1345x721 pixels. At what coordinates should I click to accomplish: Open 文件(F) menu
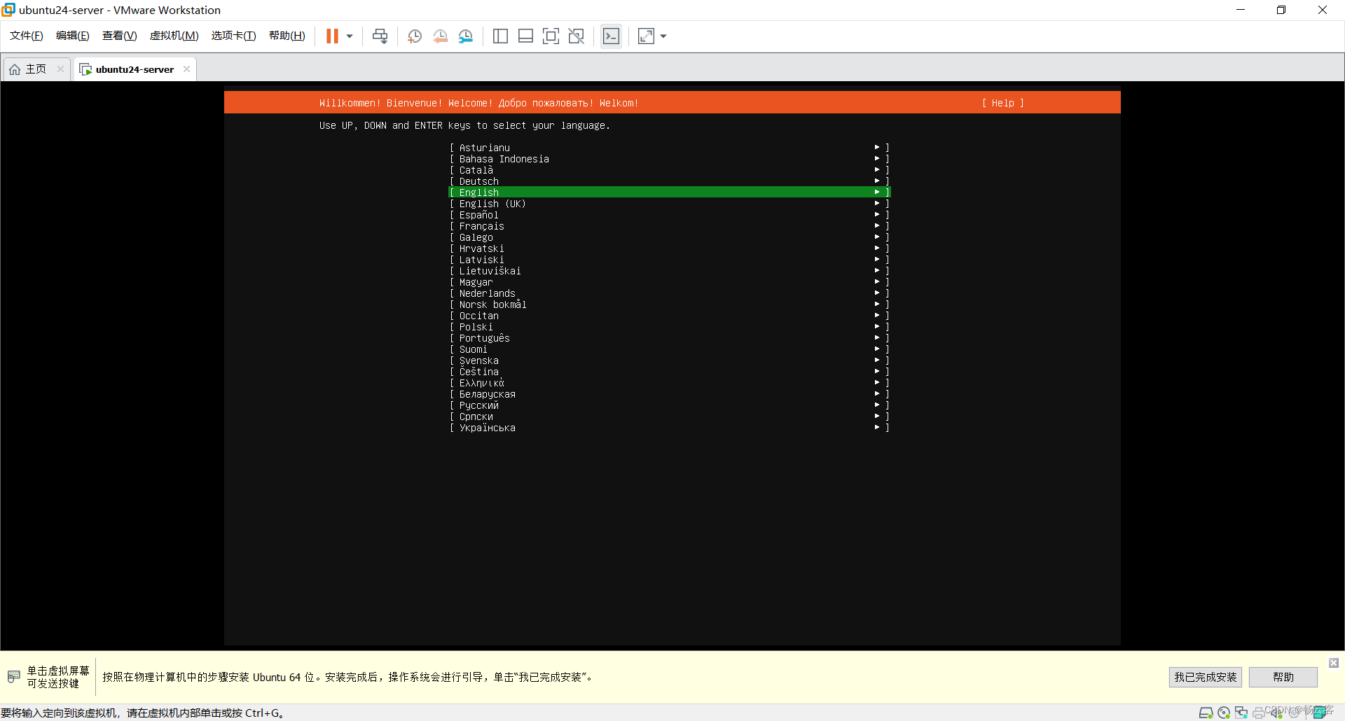(27, 36)
